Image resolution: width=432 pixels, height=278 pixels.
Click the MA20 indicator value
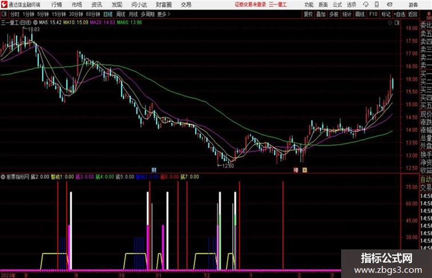[102, 22]
